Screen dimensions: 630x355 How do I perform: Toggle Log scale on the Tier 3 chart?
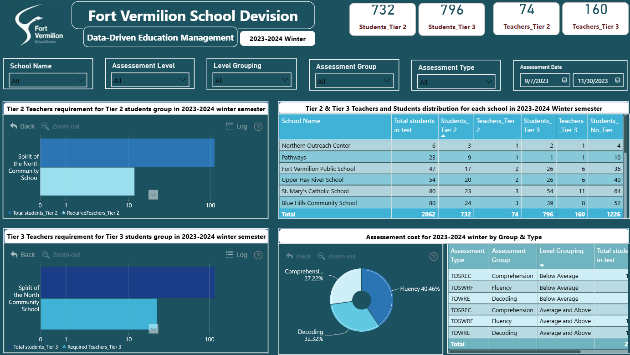(x=237, y=255)
